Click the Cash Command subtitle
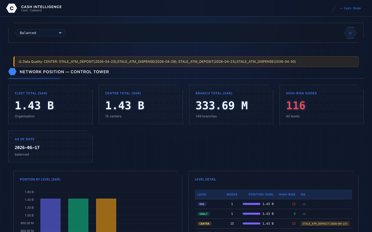The width and height of the screenshot is (372, 232). [x=31, y=11]
